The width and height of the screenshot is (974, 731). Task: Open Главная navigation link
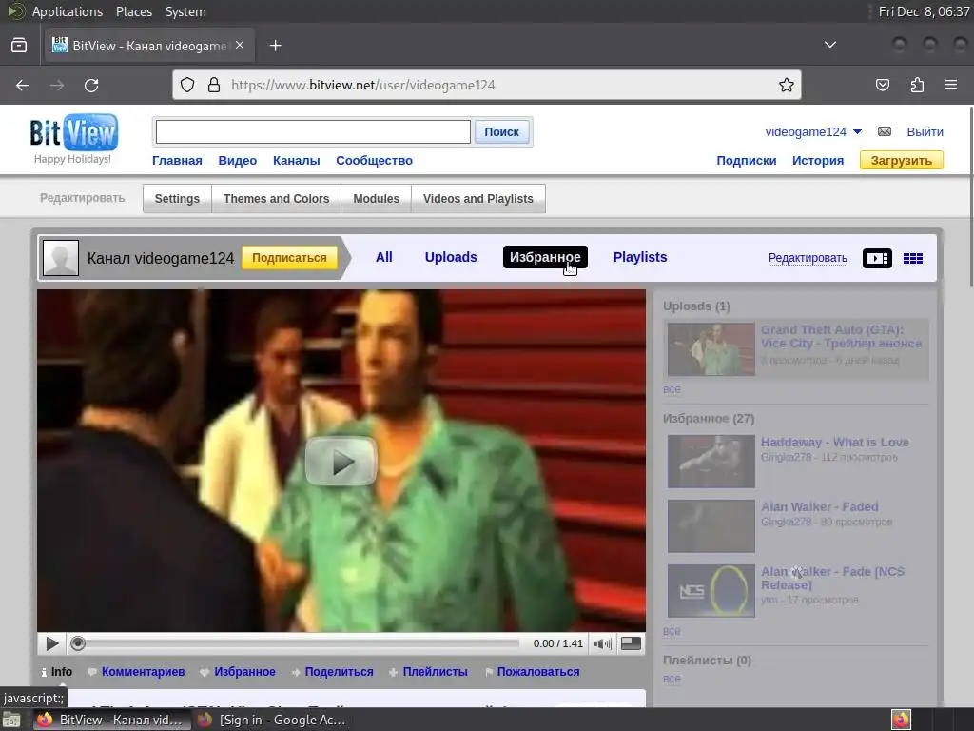(177, 160)
